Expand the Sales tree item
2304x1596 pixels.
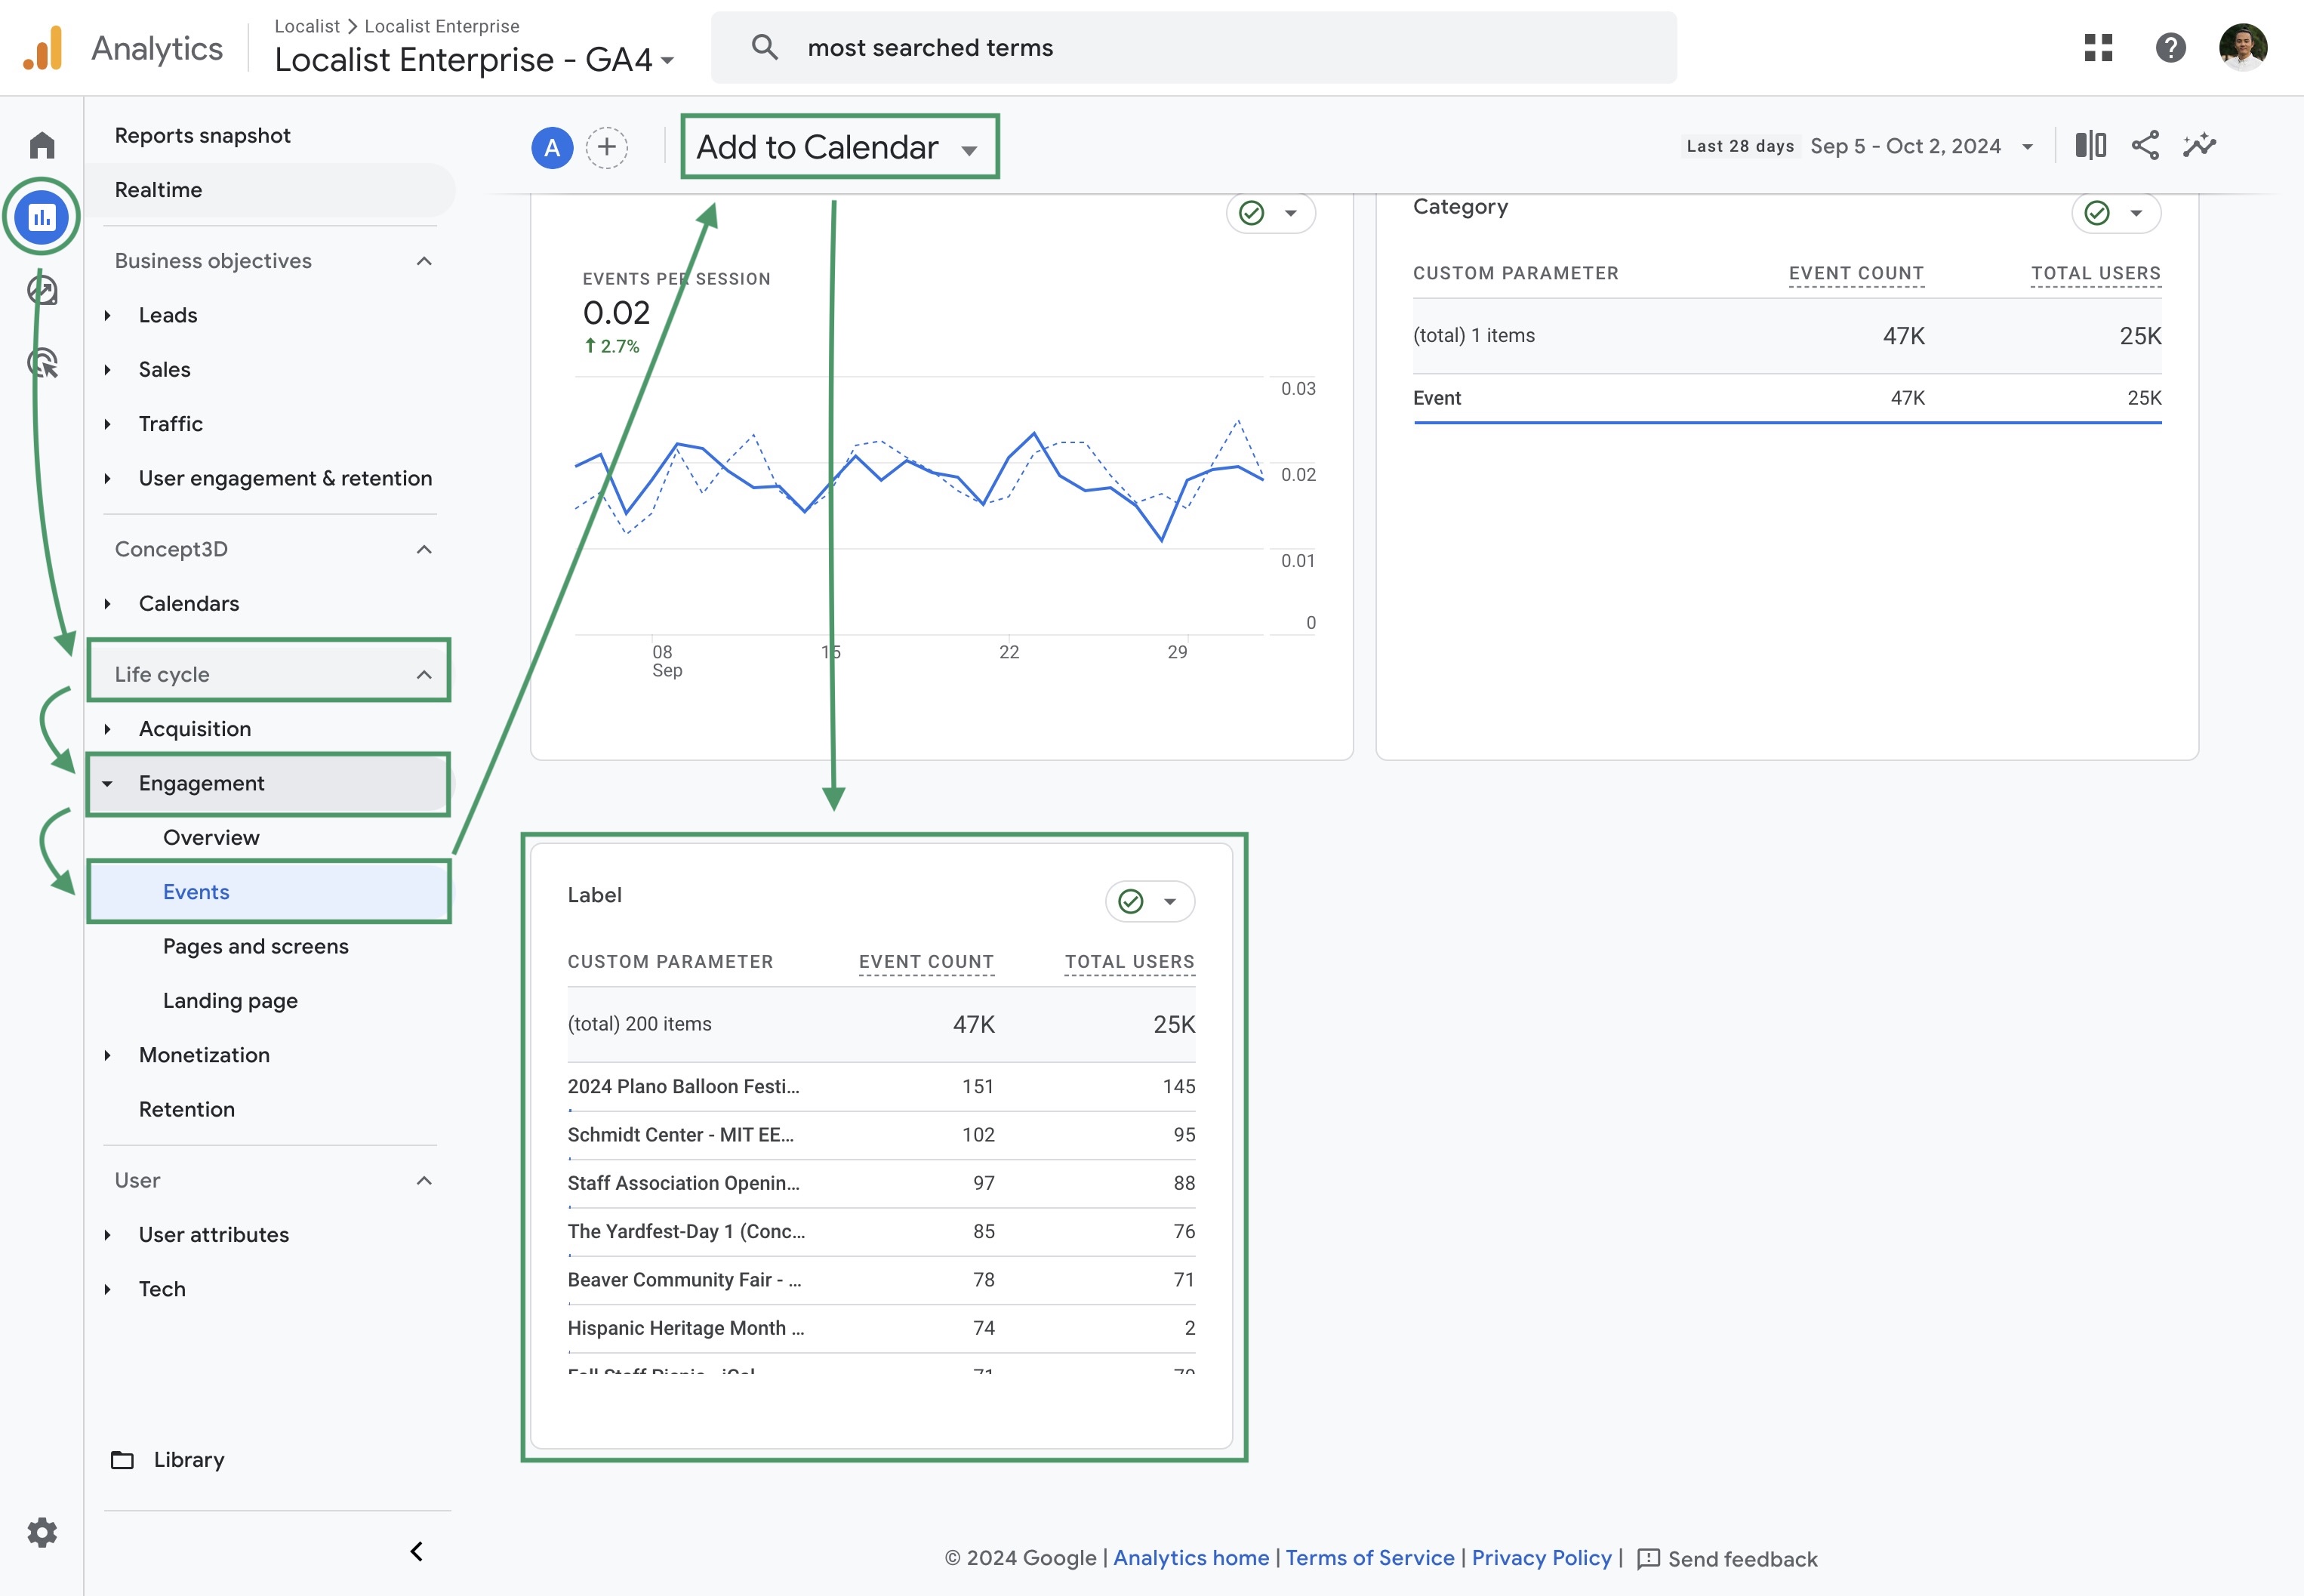(107, 369)
